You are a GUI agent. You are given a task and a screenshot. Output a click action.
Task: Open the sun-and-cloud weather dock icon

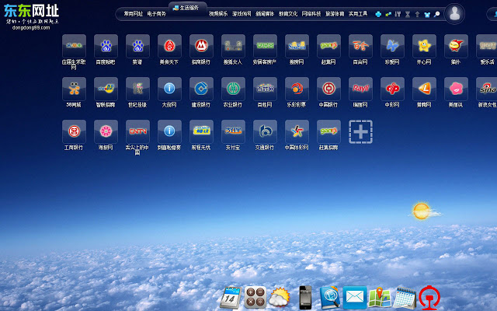pos(280,297)
